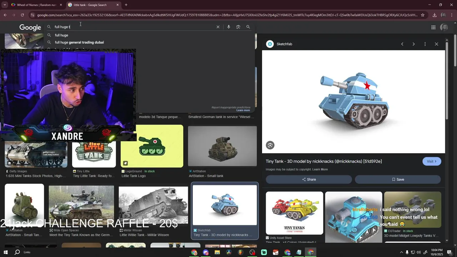Reload the current page
The height and width of the screenshot is (257, 457).
(x=22, y=15)
